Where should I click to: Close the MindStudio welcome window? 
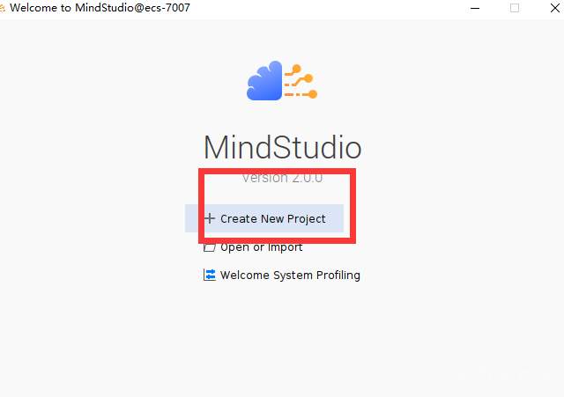coord(554,8)
